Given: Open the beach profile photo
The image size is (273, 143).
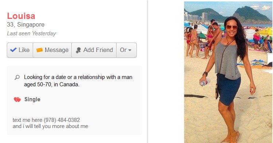Looking at the screenshot, I should click(x=228, y=72).
